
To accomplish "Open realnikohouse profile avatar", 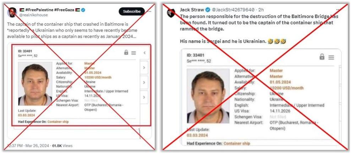I will click(12, 12).
